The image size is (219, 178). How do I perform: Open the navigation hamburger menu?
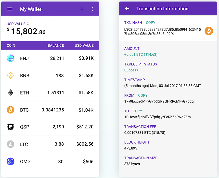tap(9, 9)
